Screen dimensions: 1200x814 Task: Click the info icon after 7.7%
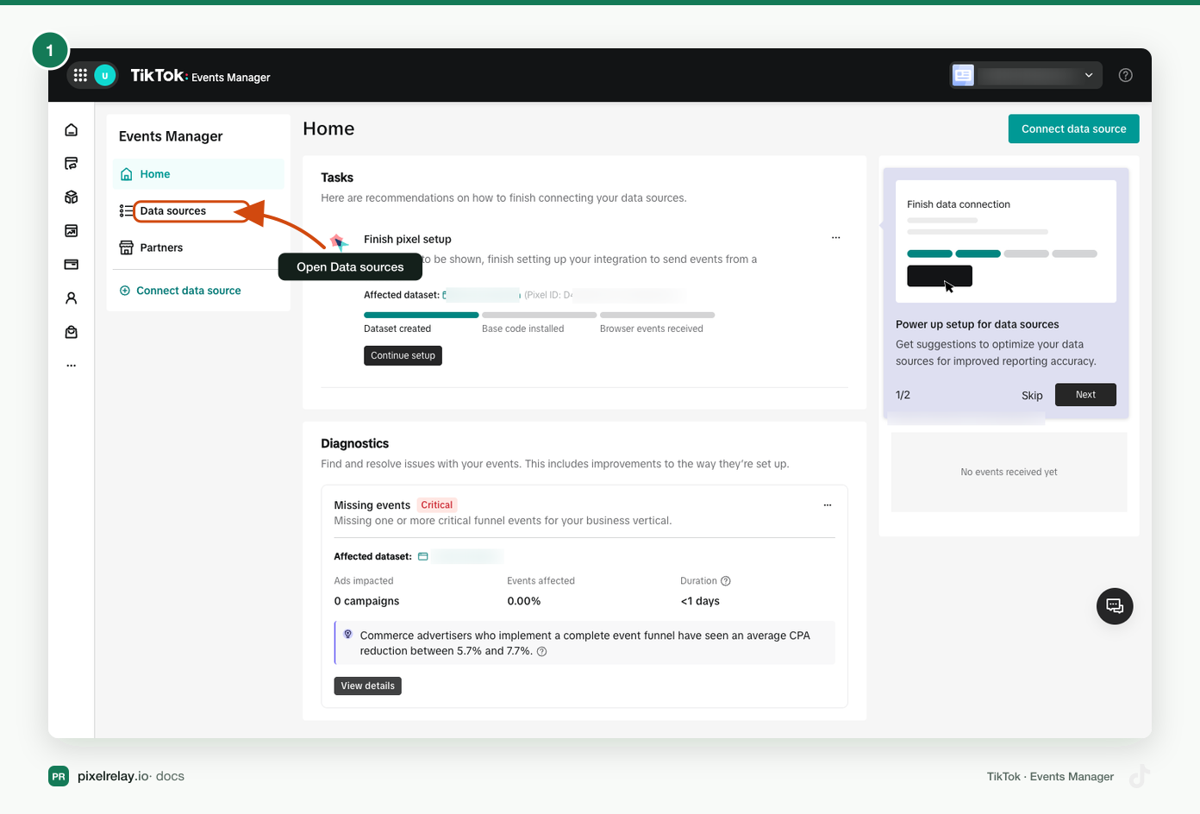[x=542, y=652]
